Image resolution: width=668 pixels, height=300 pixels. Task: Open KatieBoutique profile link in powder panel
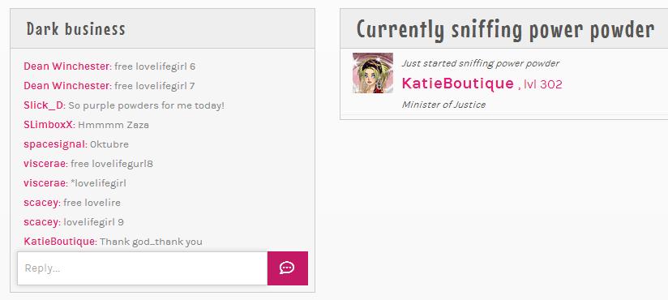click(458, 84)
